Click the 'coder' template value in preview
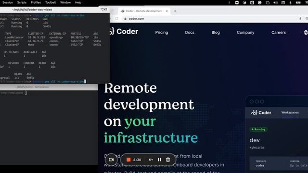Screen dimensions: 308x173 click(x=260, y=165)
